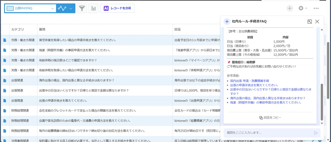Open record detail icon for 海外出張 row
This screenshot has width=331, height=142.
[4, 80]
